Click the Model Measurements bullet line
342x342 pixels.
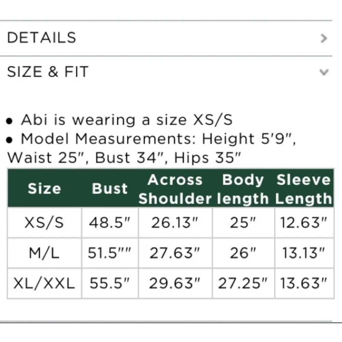pos(158,139)
